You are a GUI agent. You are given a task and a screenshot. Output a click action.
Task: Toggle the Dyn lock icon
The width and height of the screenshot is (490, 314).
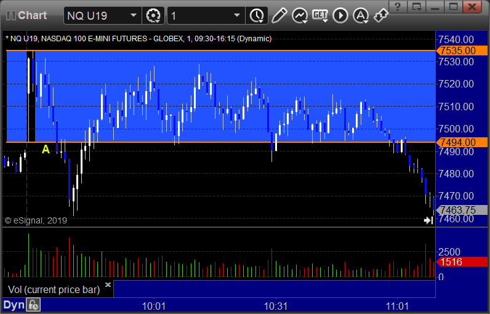point(33,305)
